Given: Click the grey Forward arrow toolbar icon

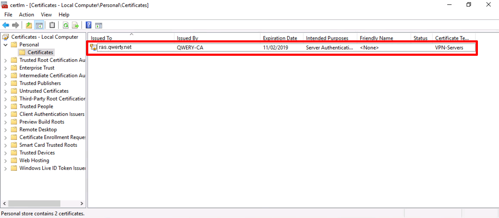Looking at the screenshot, I should tap(15, 25).
